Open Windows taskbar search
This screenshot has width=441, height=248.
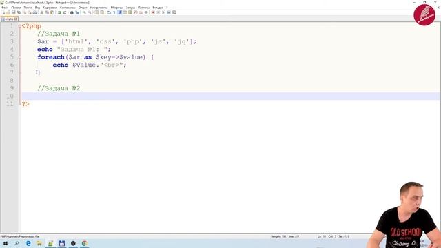pyautogui.click(x=17, y=243)
